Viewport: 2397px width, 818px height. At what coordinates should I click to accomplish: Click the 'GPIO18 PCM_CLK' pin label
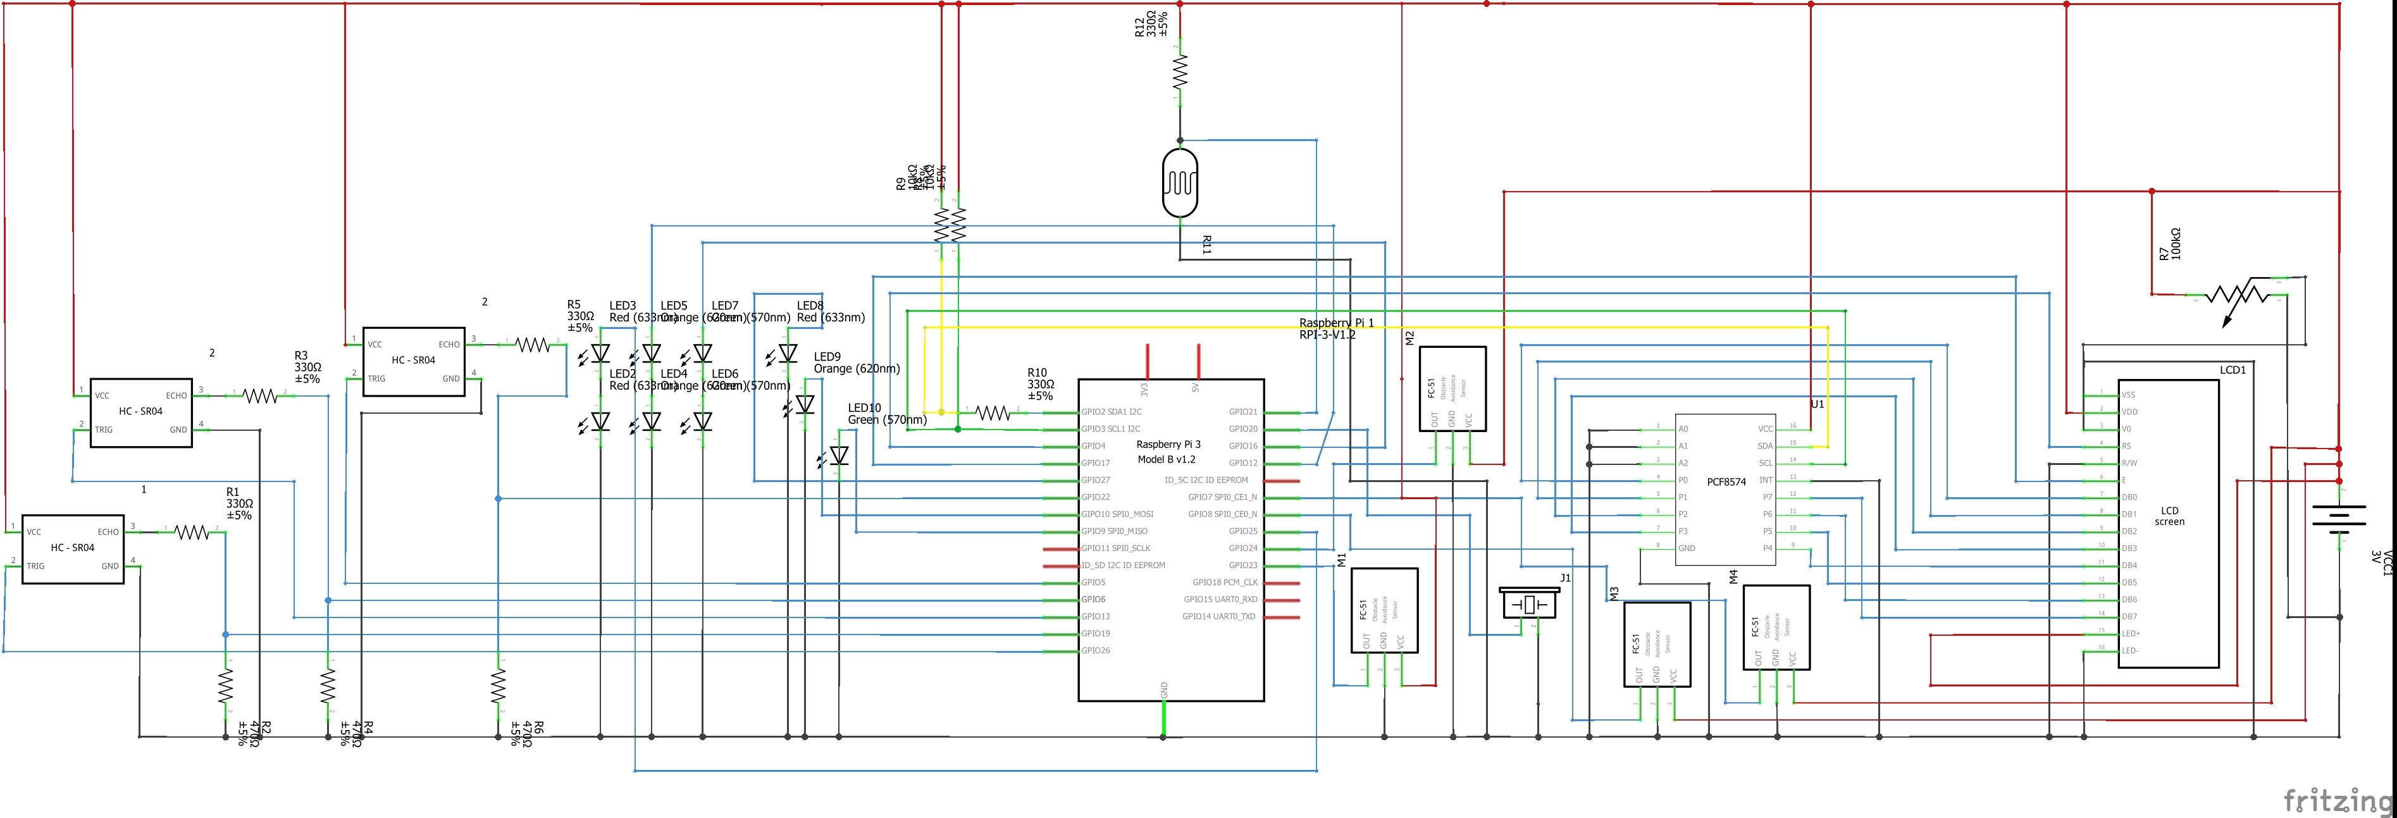tap(1225, 583)
